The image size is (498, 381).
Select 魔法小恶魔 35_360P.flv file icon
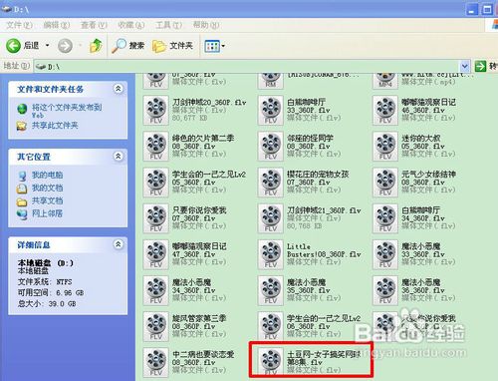271,290
